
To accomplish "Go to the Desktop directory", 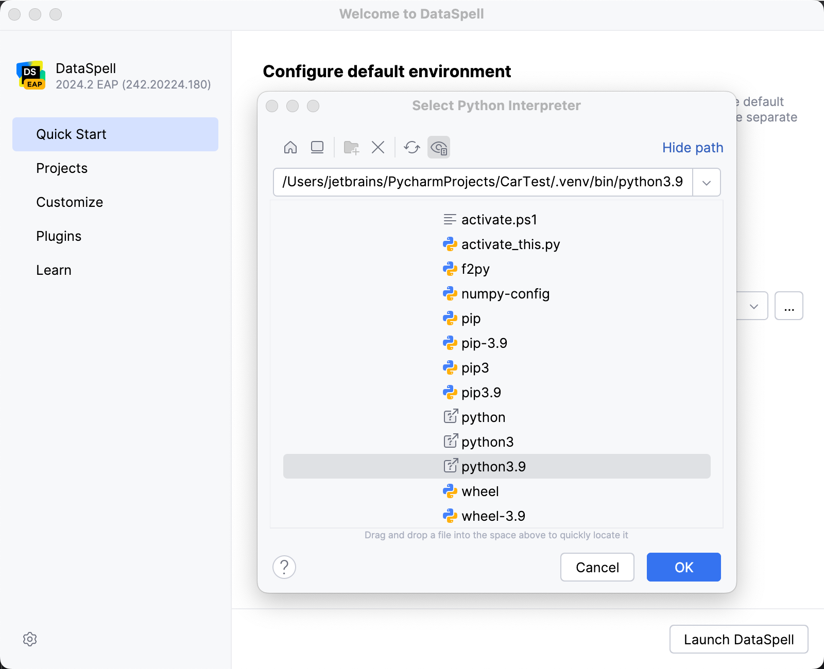I will (x=317, y=147).
